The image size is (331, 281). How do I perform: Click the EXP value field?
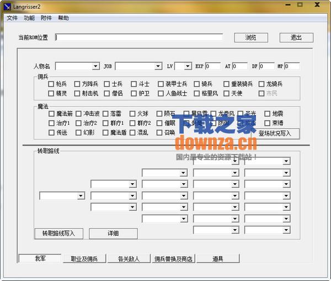click(x=213, y=66)
